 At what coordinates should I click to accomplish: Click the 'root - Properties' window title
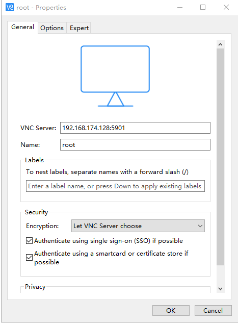41,8
